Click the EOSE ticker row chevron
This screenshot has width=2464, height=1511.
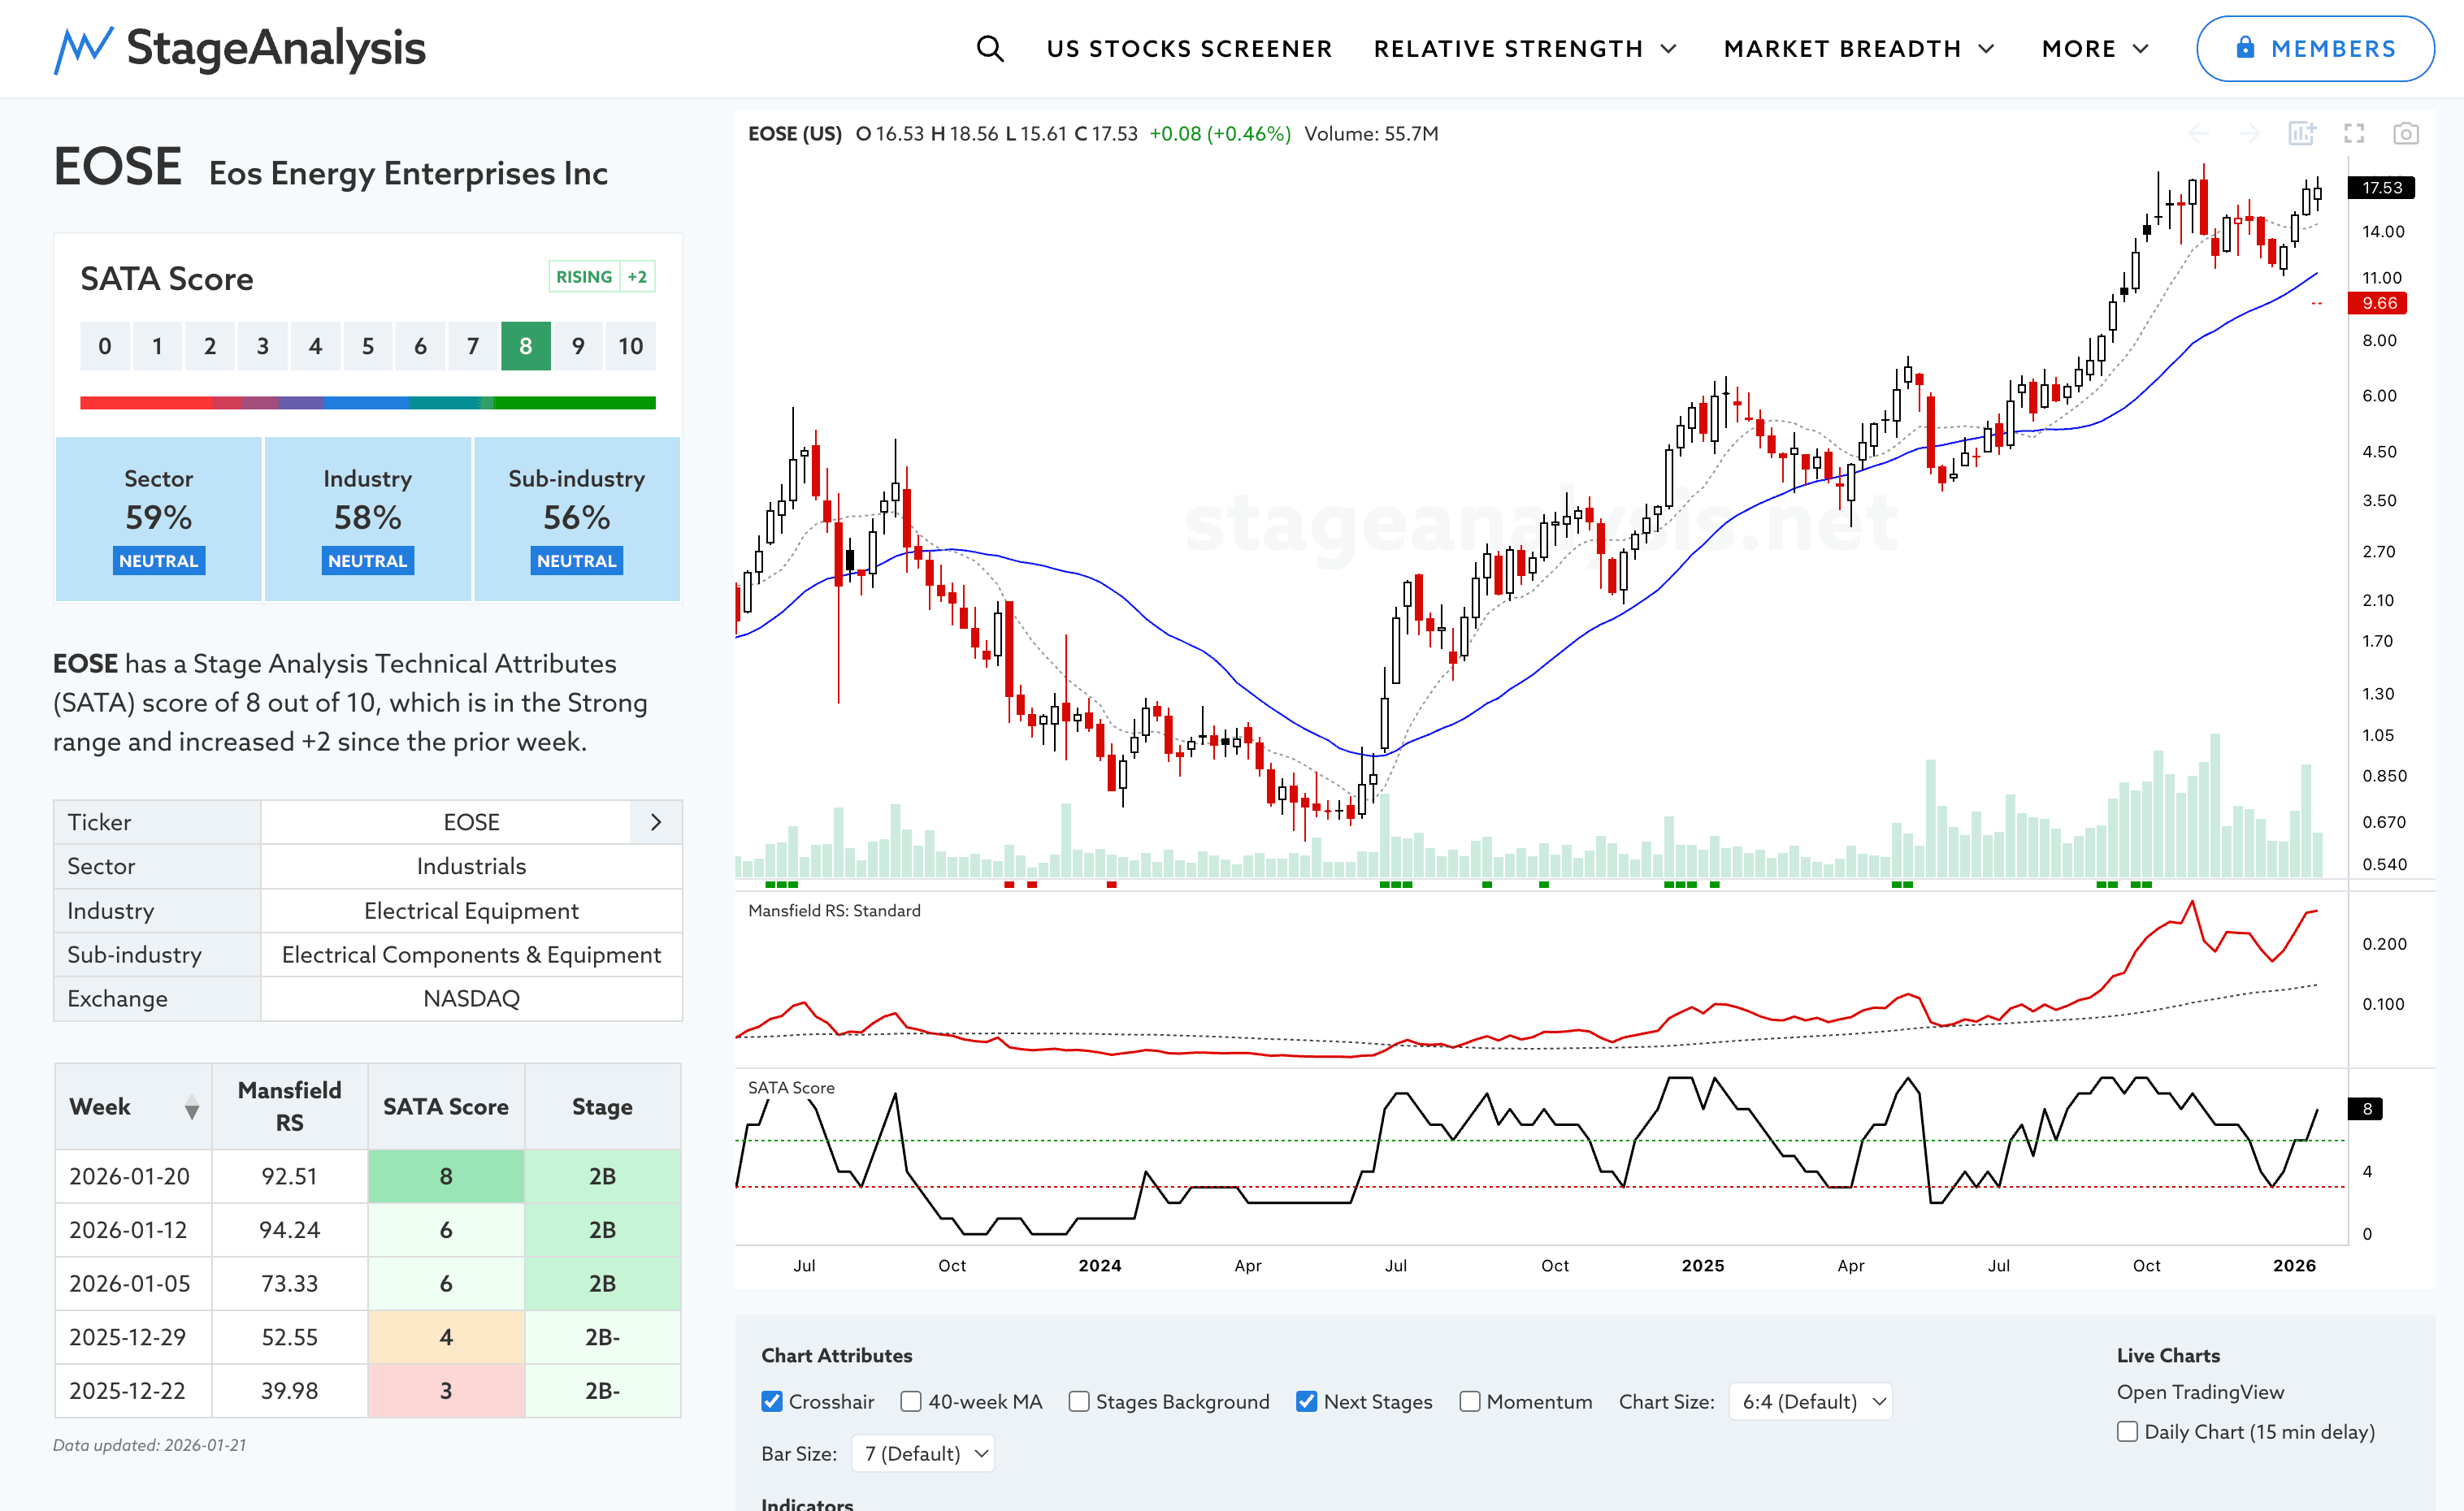click(656, 821)
